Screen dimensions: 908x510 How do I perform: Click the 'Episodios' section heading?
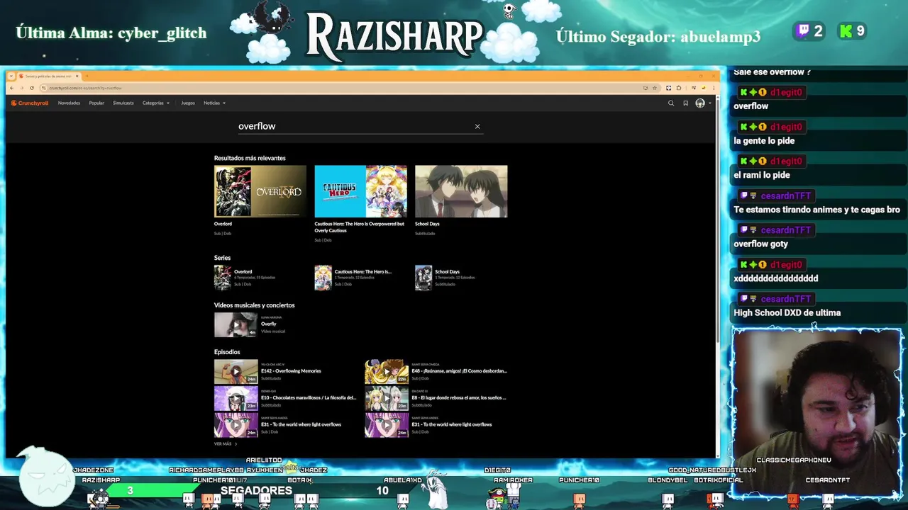click(227, 352)
